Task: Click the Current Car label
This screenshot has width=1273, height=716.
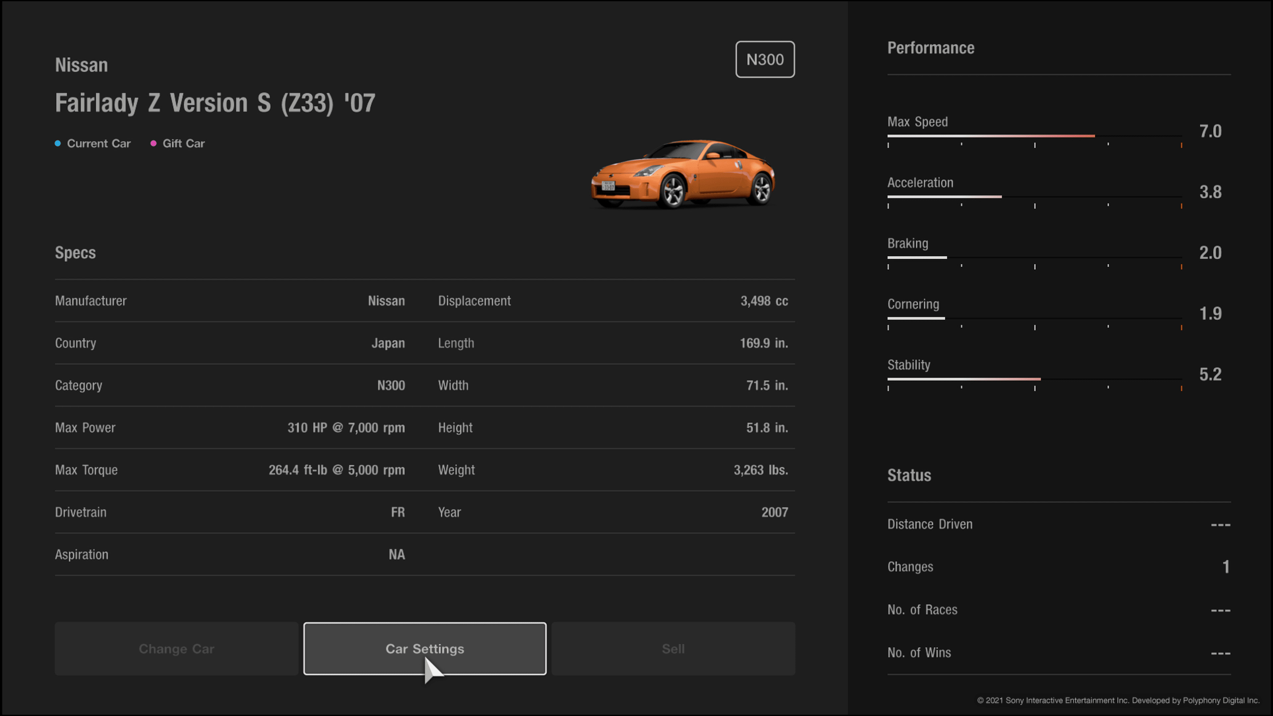Action: pos(99,143)
